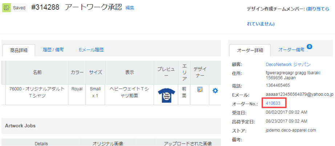Screen dimensions: 335x146
Task: Open the DecoNetwork ジャパン customer link
Action: click(288, 64)
